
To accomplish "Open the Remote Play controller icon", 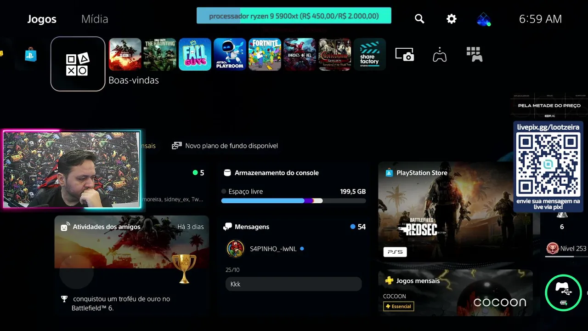I will 440,55.
